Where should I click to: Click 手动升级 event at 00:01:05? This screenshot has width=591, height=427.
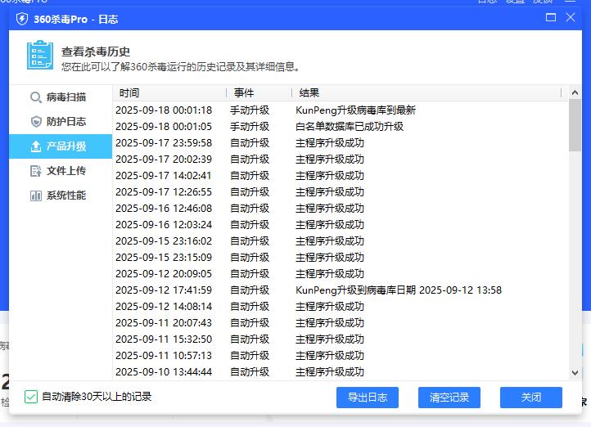[250, 127]
